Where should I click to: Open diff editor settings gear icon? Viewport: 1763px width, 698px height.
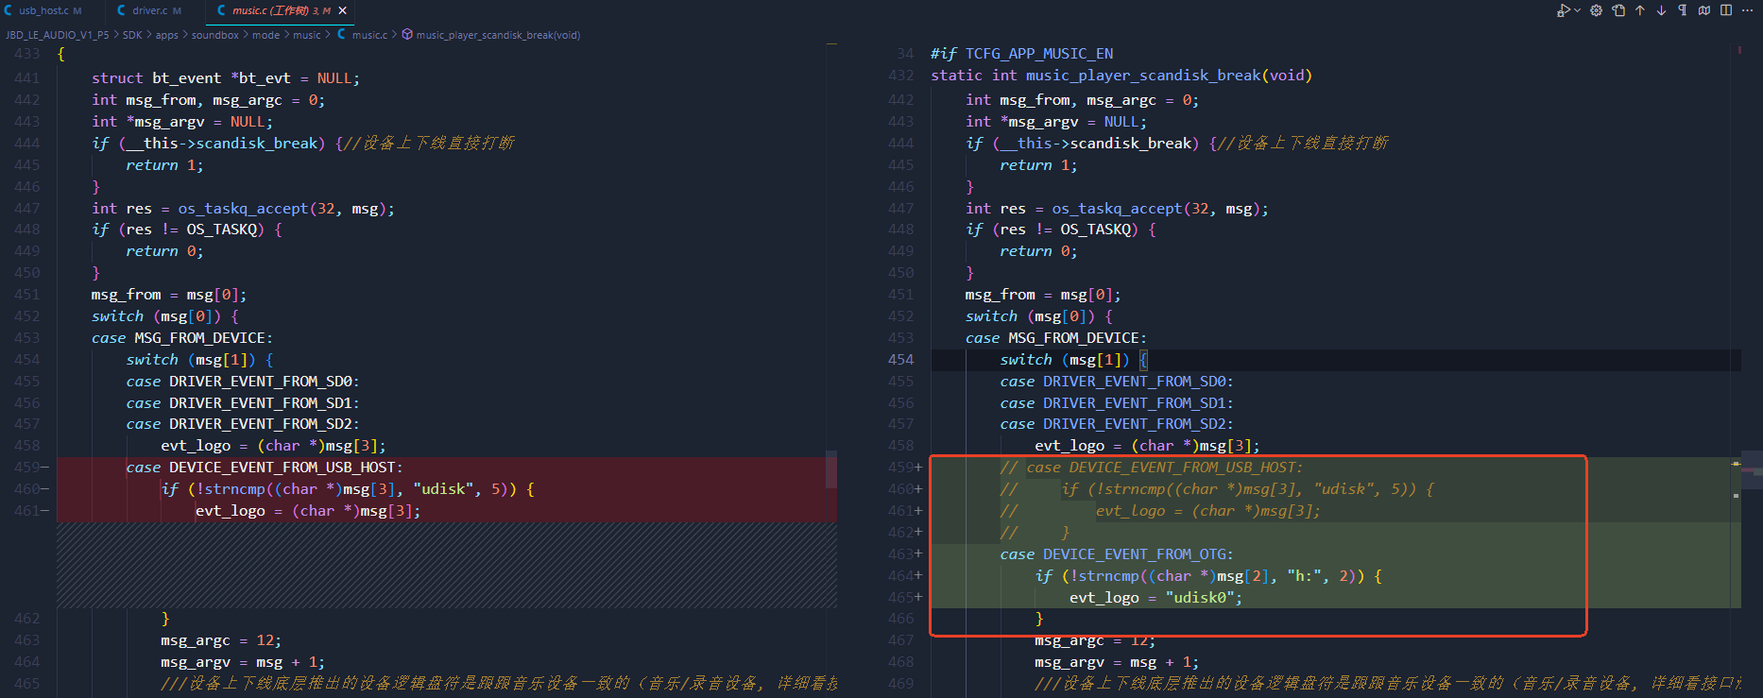coord(1596,10)
